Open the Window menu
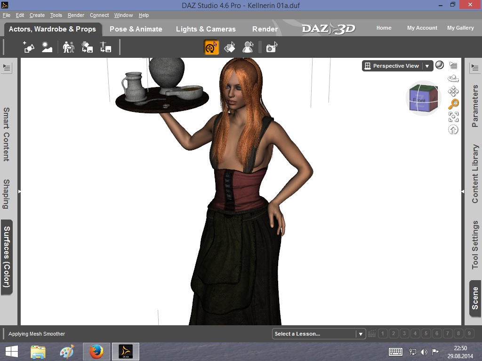Screen dimensions: 482x361 [x=124, y=15]
